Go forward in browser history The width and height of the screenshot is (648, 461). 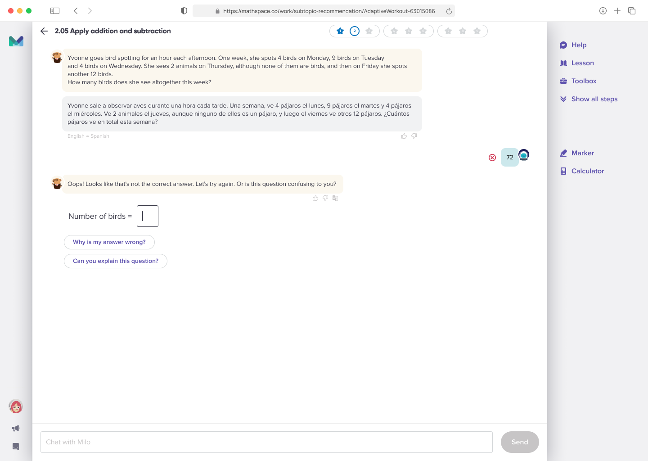(x=90, y=11)
